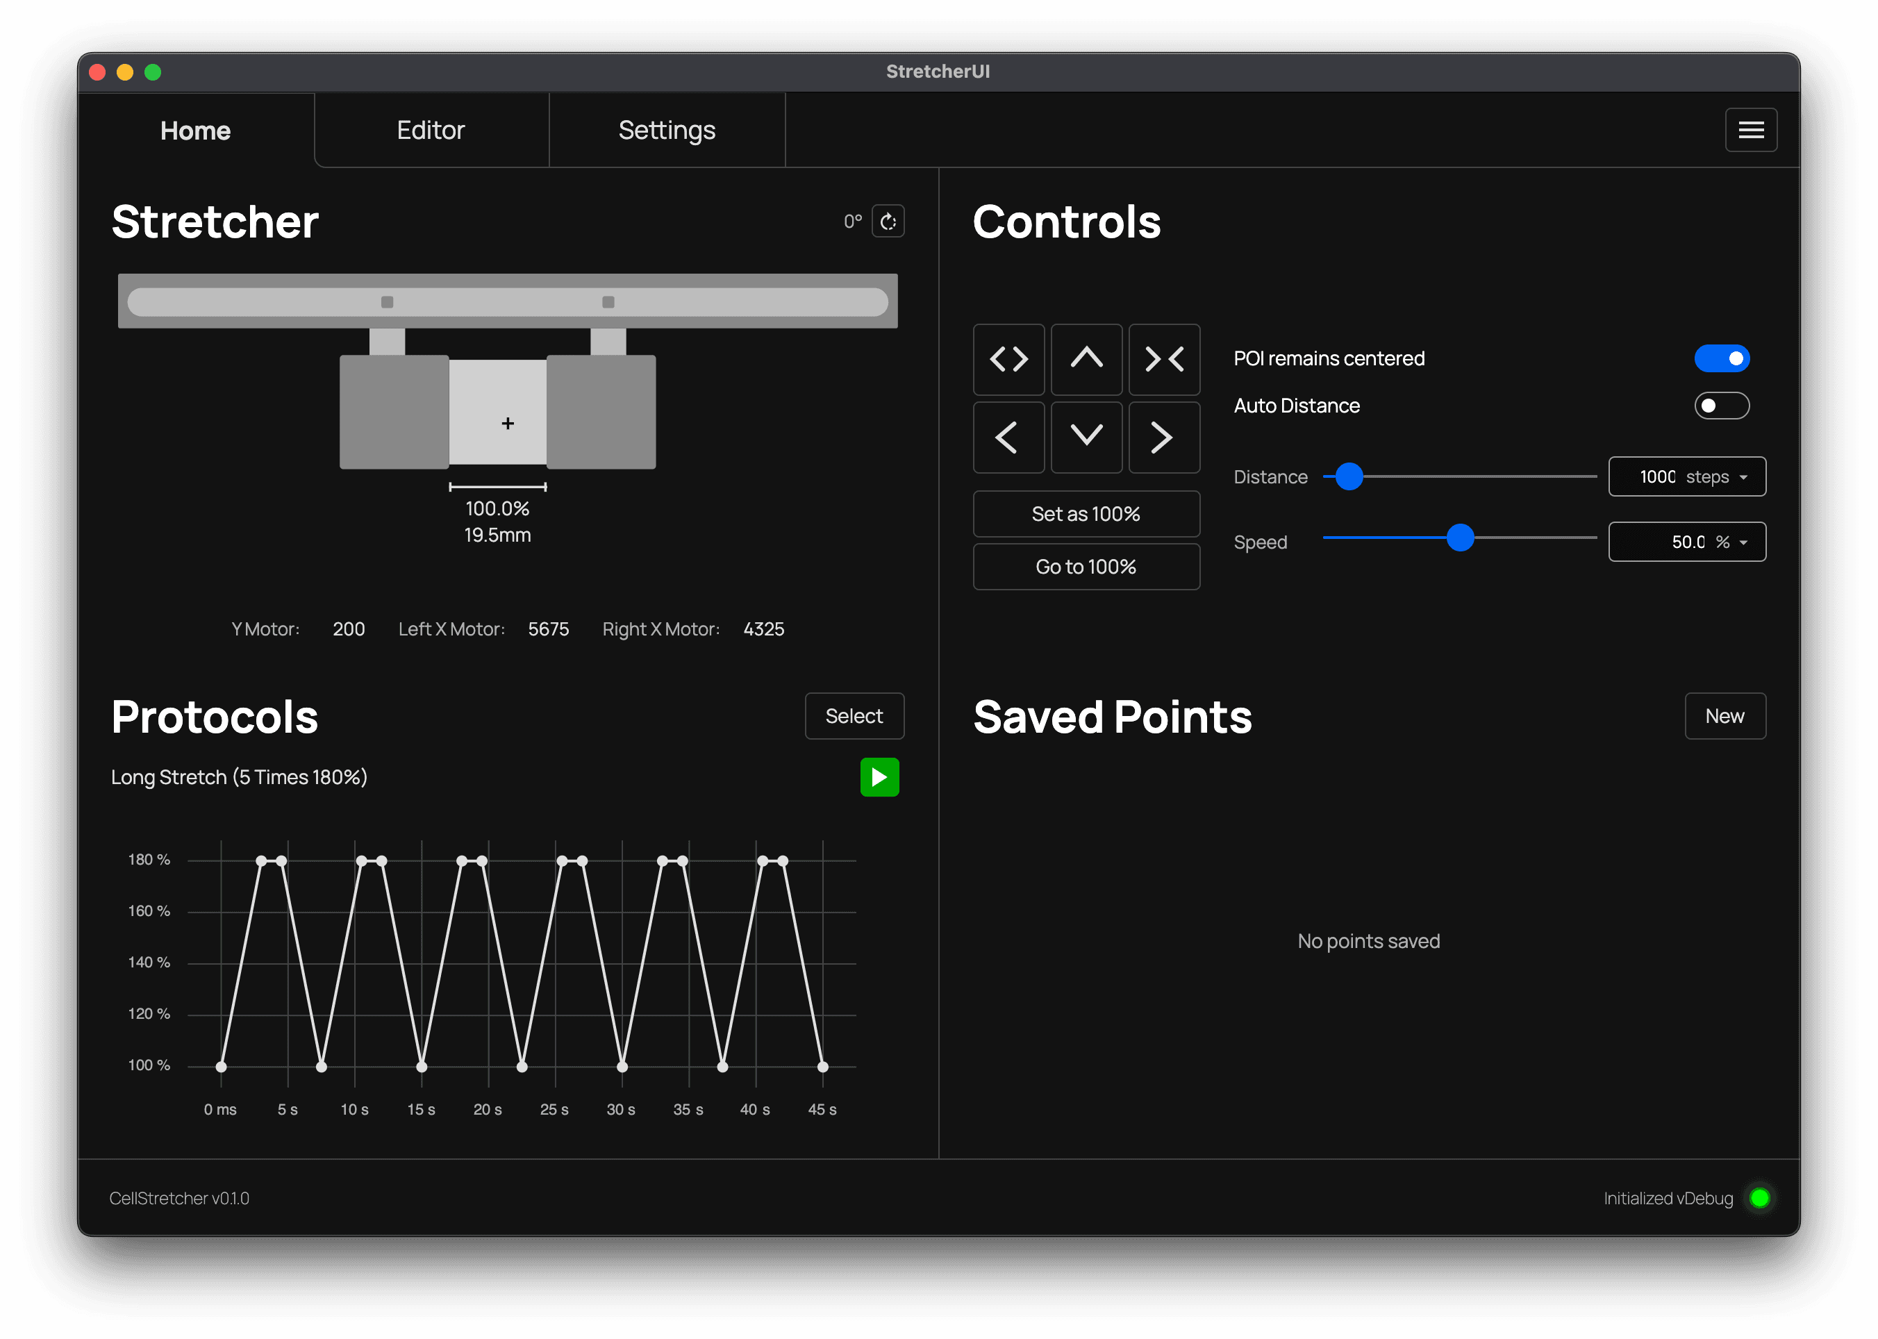The image size is (1878, 1339).
Task: Click the light gray sample area
Action: click(x=497, y=411)
